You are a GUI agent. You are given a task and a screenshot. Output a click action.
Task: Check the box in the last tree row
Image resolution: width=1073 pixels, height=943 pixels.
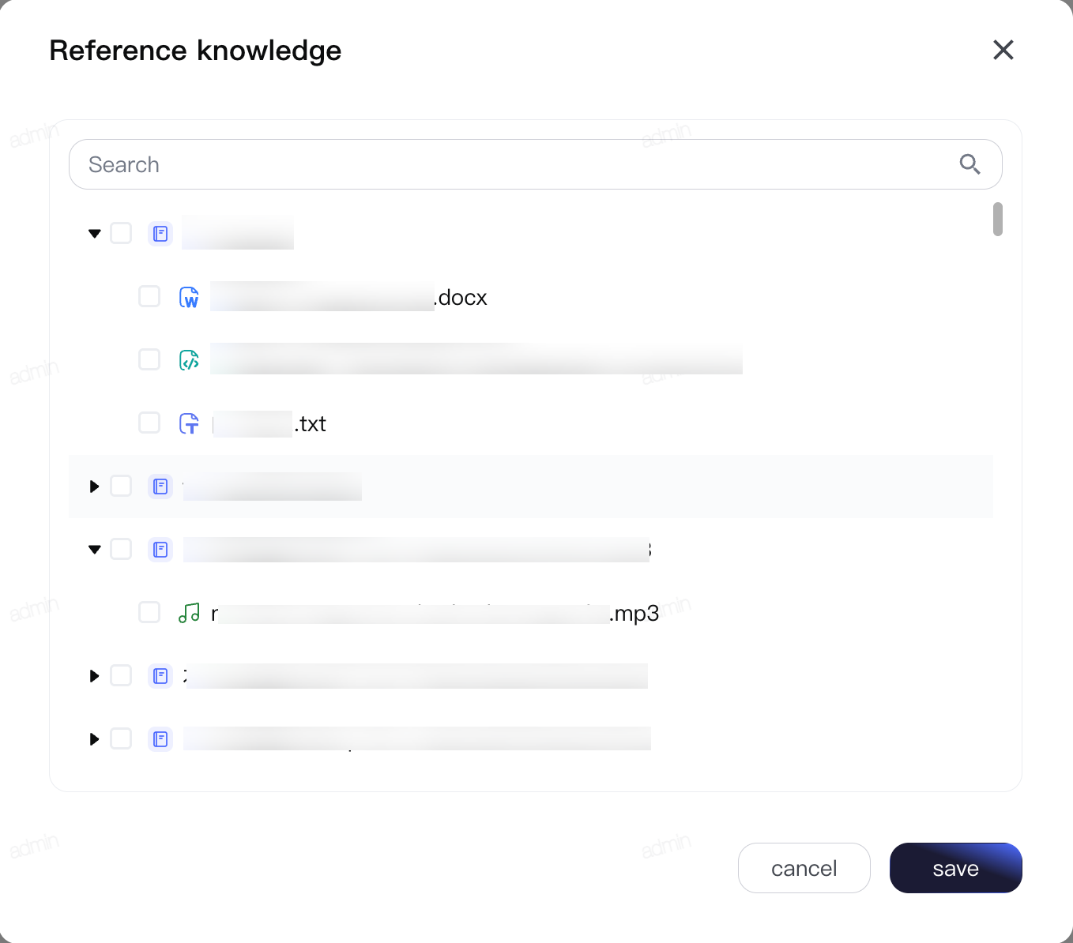[121, 738]
